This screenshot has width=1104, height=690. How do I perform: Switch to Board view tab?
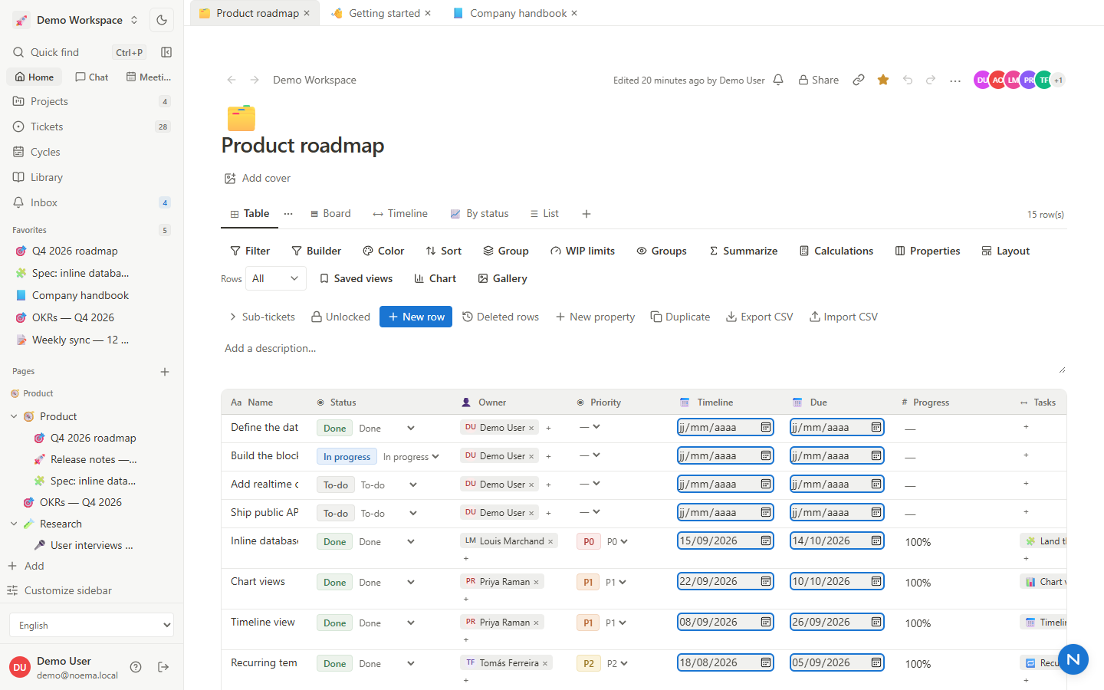[x=330, y=214]
